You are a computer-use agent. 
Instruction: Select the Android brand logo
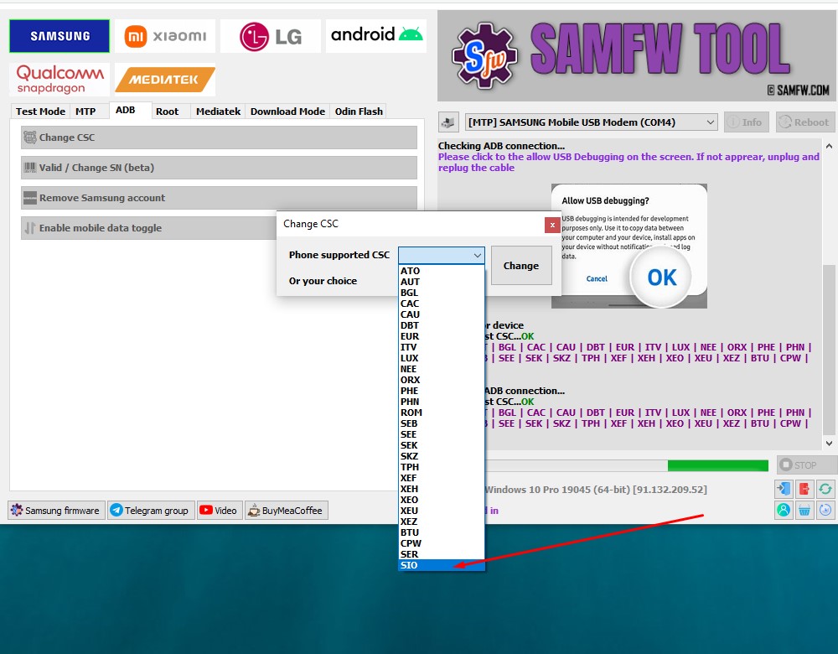click(376, 36)
